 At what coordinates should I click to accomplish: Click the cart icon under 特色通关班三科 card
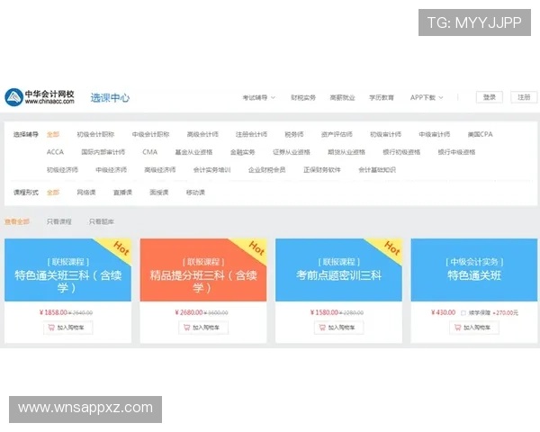tap(51, 328)
